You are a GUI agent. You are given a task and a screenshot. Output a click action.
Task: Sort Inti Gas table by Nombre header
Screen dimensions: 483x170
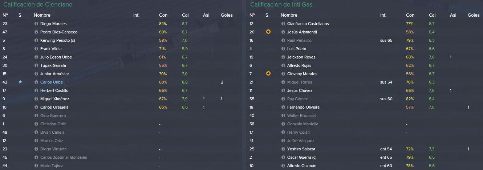pyautogui.click(x=289, y=15)
